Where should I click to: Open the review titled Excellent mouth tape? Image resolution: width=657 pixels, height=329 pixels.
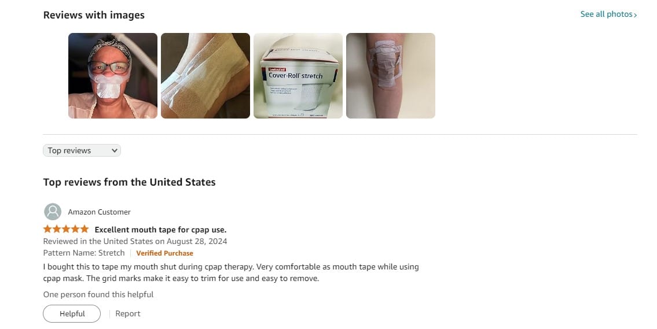coord(160,230)
